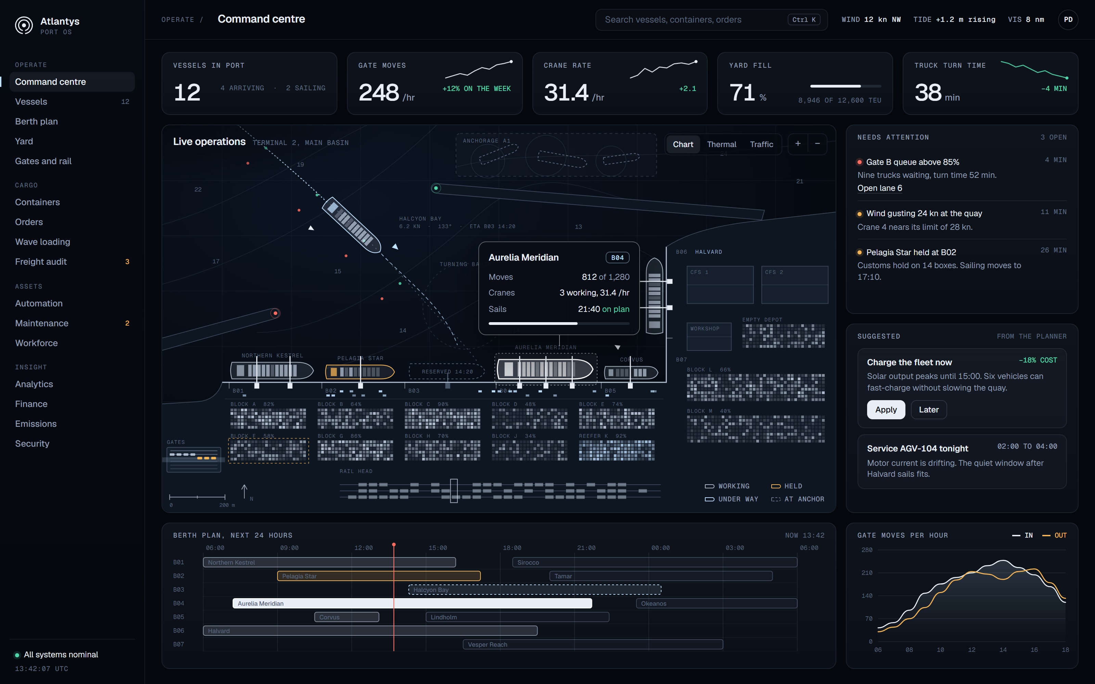Open the Service AGV-104 tonight suggestion
This screenshot has height=684, width=1095.
click(x=962, y=462)
